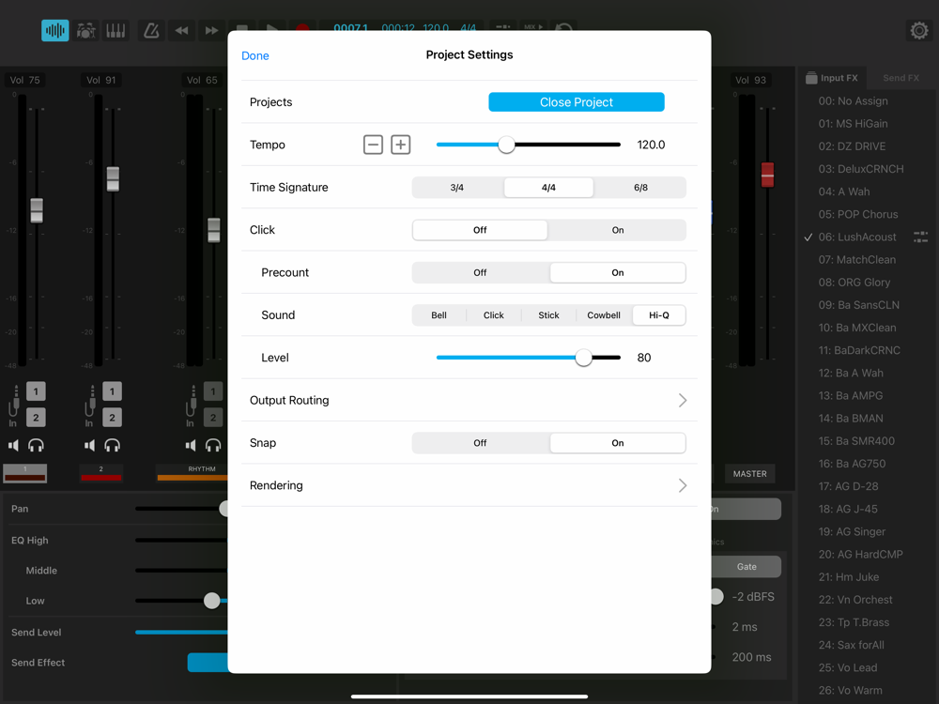Switch to the Send FX tab

click(900, 78)
